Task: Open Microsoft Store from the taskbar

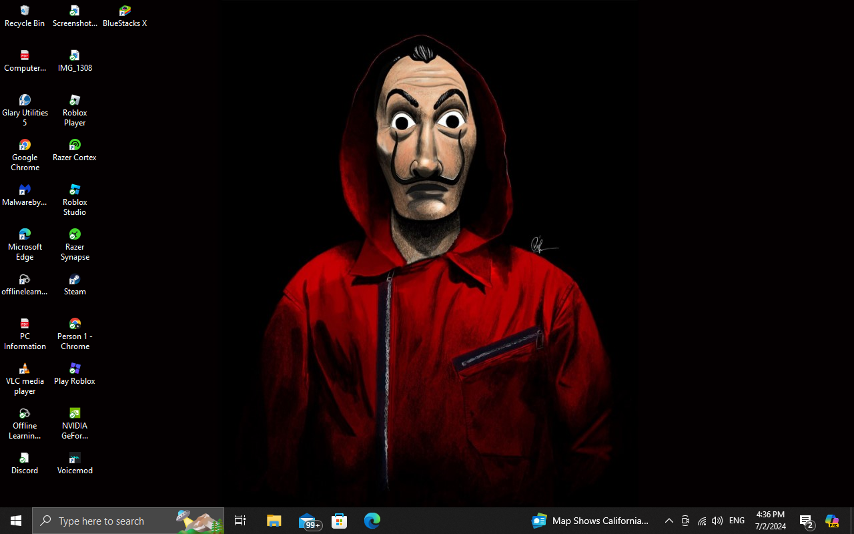Action: (340, 521)
